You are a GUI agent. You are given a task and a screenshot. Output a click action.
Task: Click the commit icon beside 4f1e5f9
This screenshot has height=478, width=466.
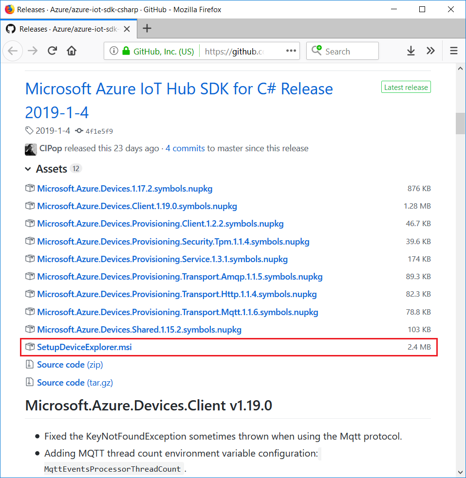point(79,131)
